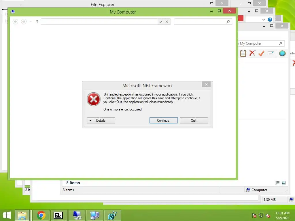The height and width of the screenshot is (221, 295).
Task: Click Quit in the error dialog
Action: point(194,121)
